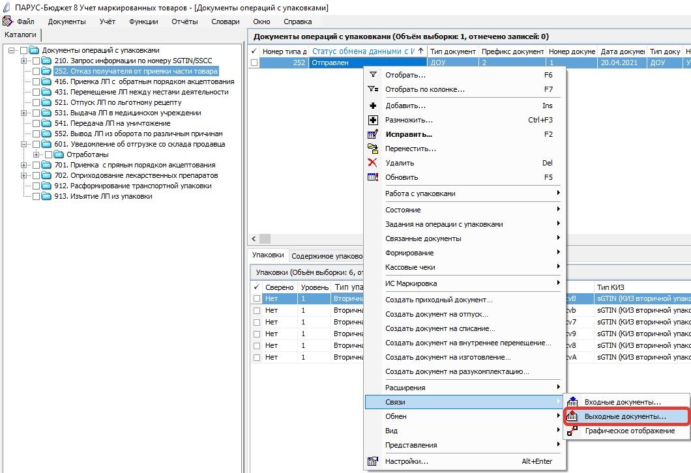
Task: Click the Переместить folder icon
Action: point(373,149)
